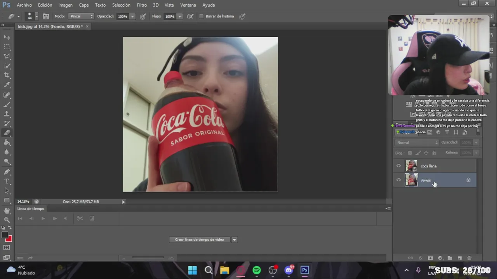Select the Eyedropper tool
The image size is (497, 279).
7,85
